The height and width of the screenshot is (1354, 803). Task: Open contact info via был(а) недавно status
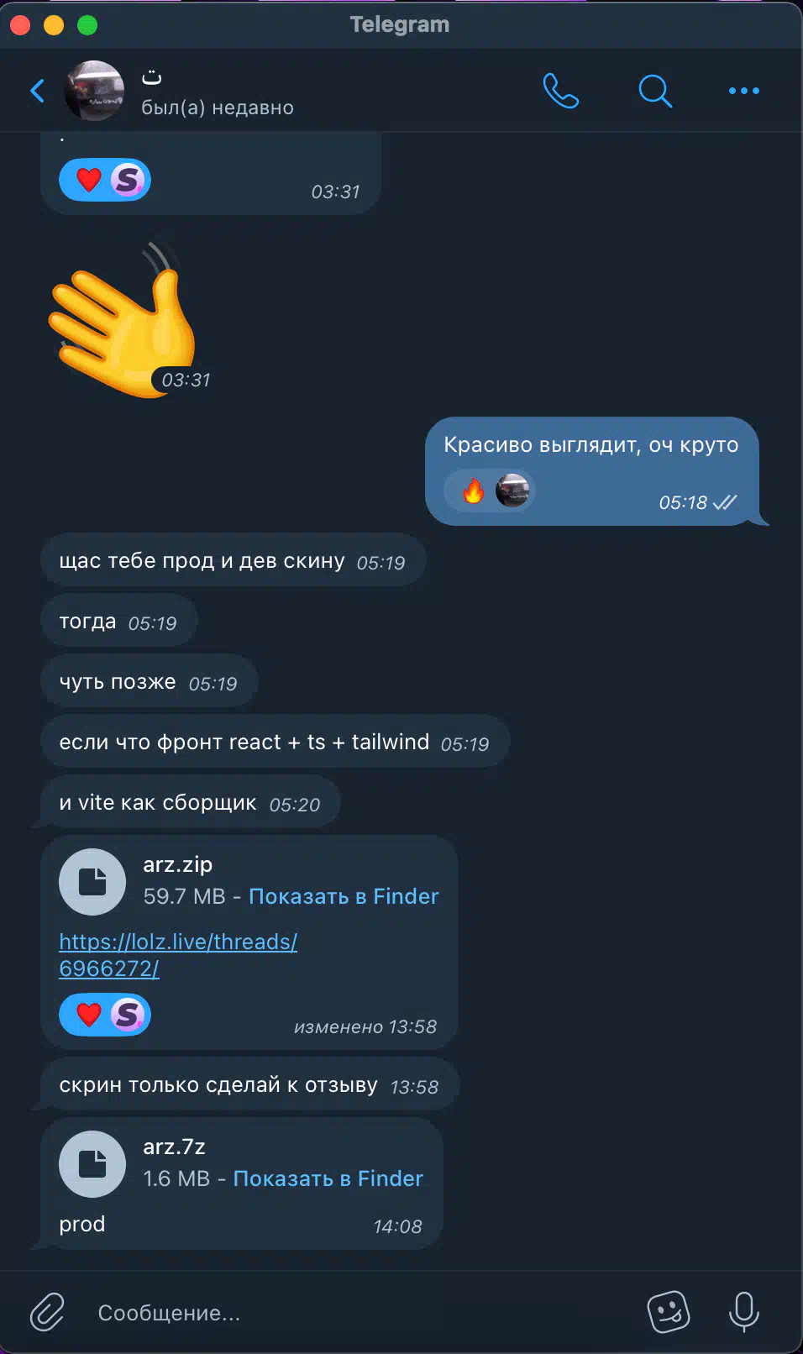coord(218,108)
